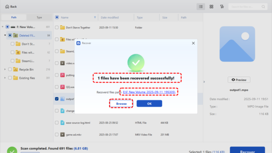This screenshot has width=272, height=153.
Task: Check the video file row checkbox
Action: (57, 63)
